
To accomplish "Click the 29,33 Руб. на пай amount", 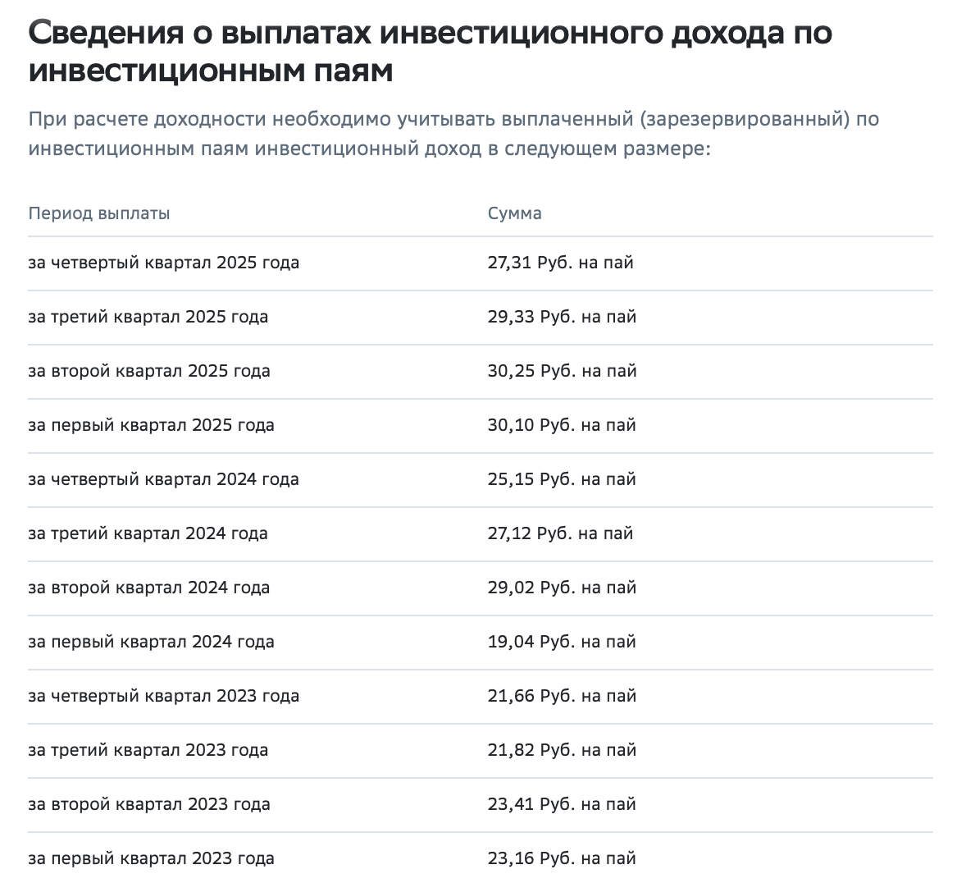I will click(x=562, y=317).
